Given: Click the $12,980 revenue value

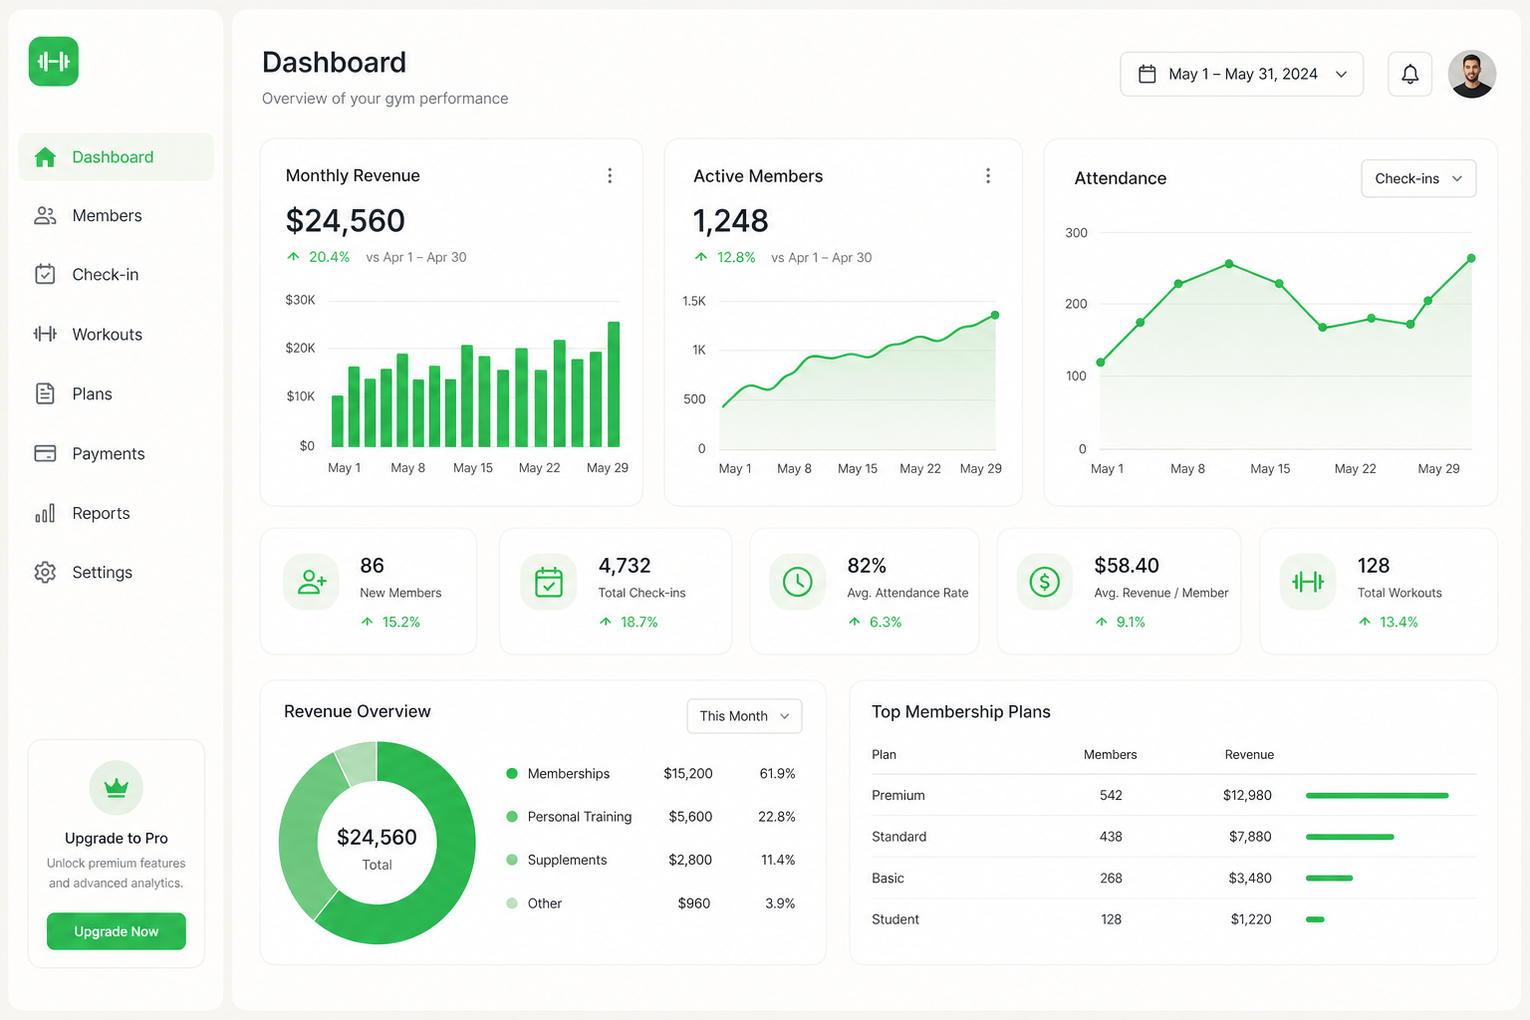Looking at the screenshot, I should (1247, 795).
